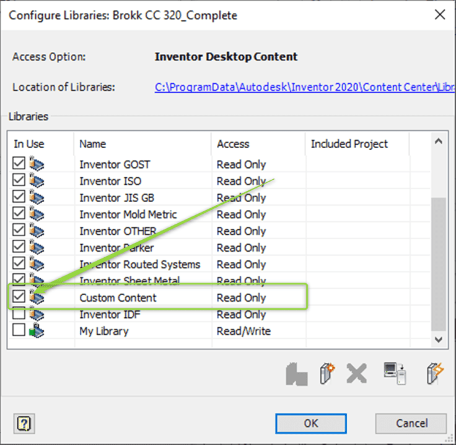Confirm with the OK button
This screenshot has height=445, width=456.
(311, 423)
